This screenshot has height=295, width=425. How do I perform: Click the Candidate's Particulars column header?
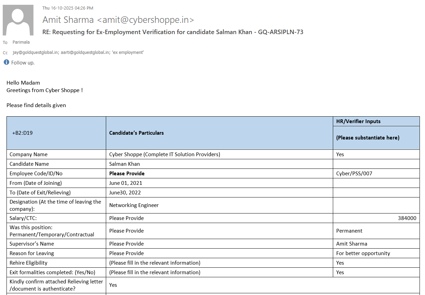point(137,133)
